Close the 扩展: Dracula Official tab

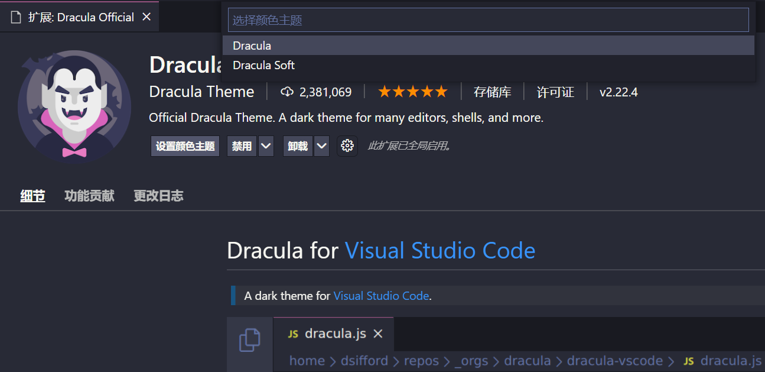point(147,17)
